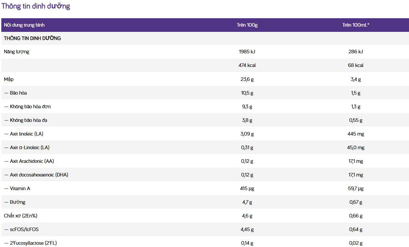Select the 474 kcal value

pyautogui.click(x=247, y=65)
